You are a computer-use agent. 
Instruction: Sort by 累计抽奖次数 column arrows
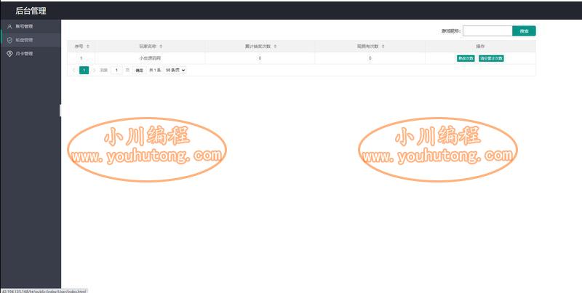coord(275,47)
